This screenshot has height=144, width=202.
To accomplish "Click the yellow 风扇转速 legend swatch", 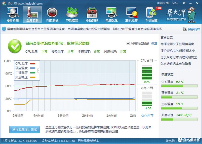I will pyautogui.click(x=33, y=77).
